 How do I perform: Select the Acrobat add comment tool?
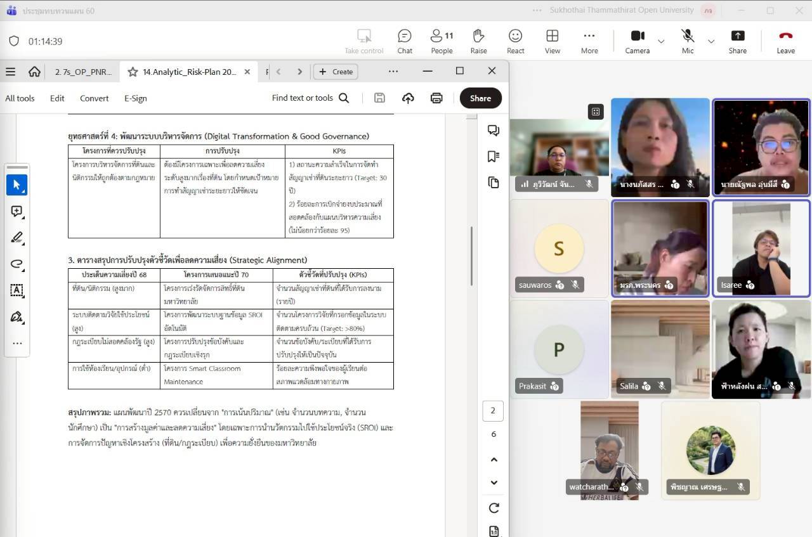coord(17,212)
